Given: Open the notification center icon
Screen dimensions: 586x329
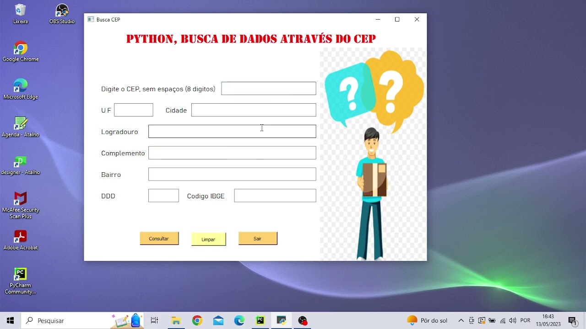Looking at the screenshot, I should tap(573, 321).
